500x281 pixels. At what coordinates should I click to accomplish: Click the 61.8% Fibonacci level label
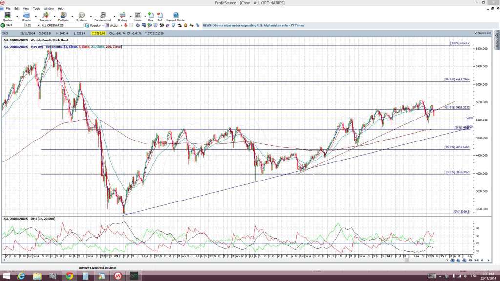pyautogui.click(x=457, y=108)
